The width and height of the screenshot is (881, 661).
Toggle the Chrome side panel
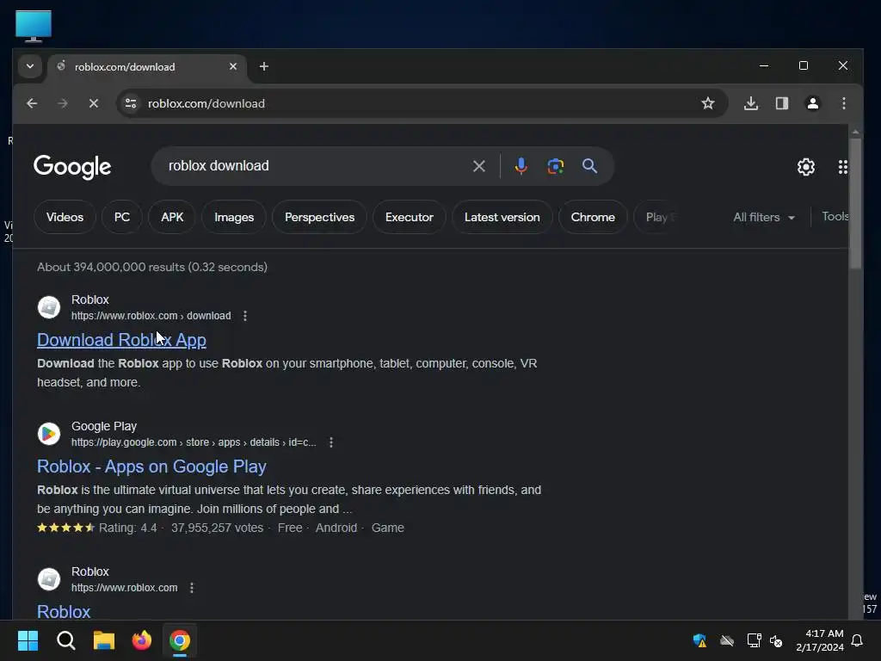tap(782, 103)
